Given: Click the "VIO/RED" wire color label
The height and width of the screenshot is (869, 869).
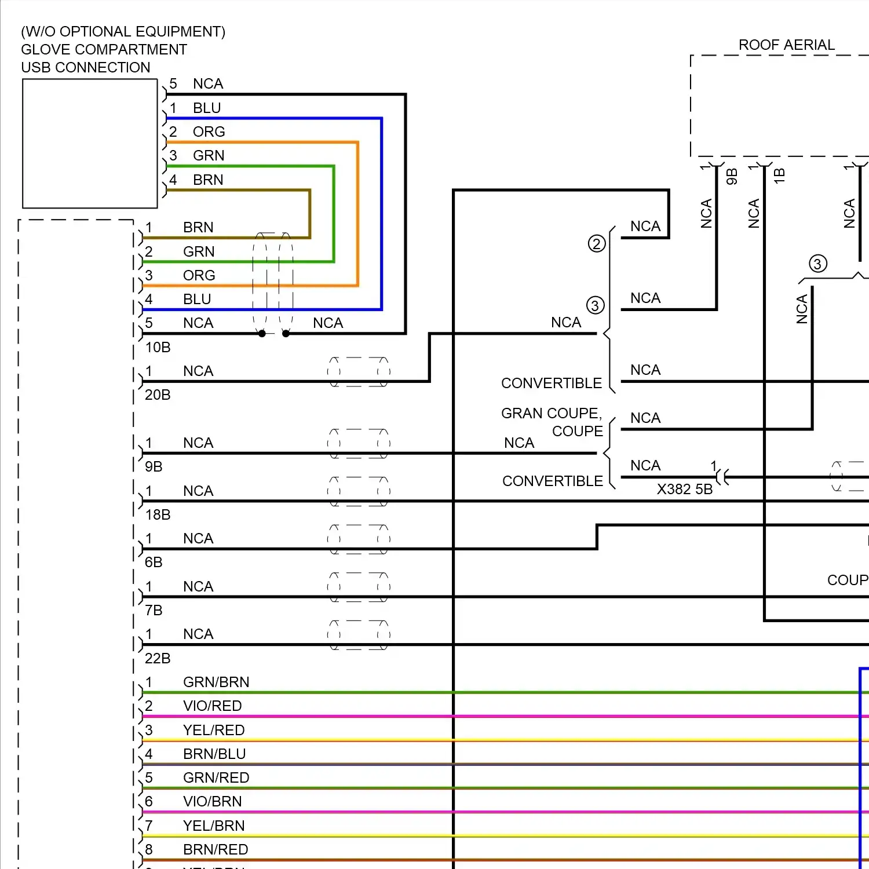Looking at the screenshot, I should (213, 706).
